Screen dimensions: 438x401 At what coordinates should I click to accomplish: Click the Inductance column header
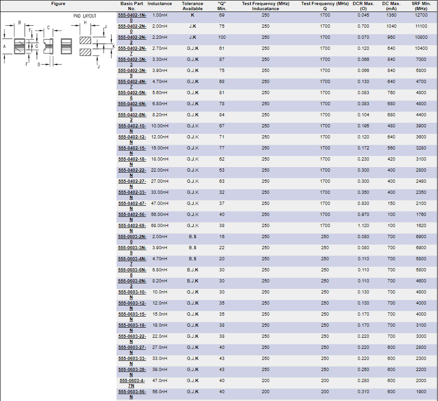click(159, 4)
